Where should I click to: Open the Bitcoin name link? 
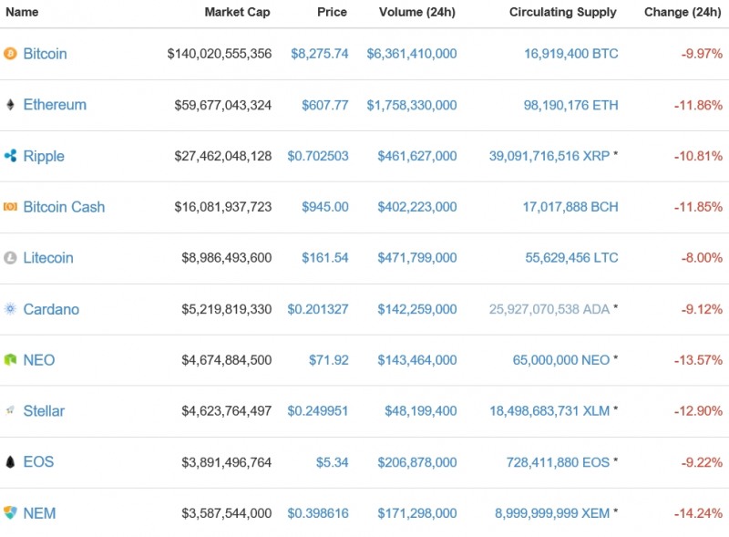(45, 54)
